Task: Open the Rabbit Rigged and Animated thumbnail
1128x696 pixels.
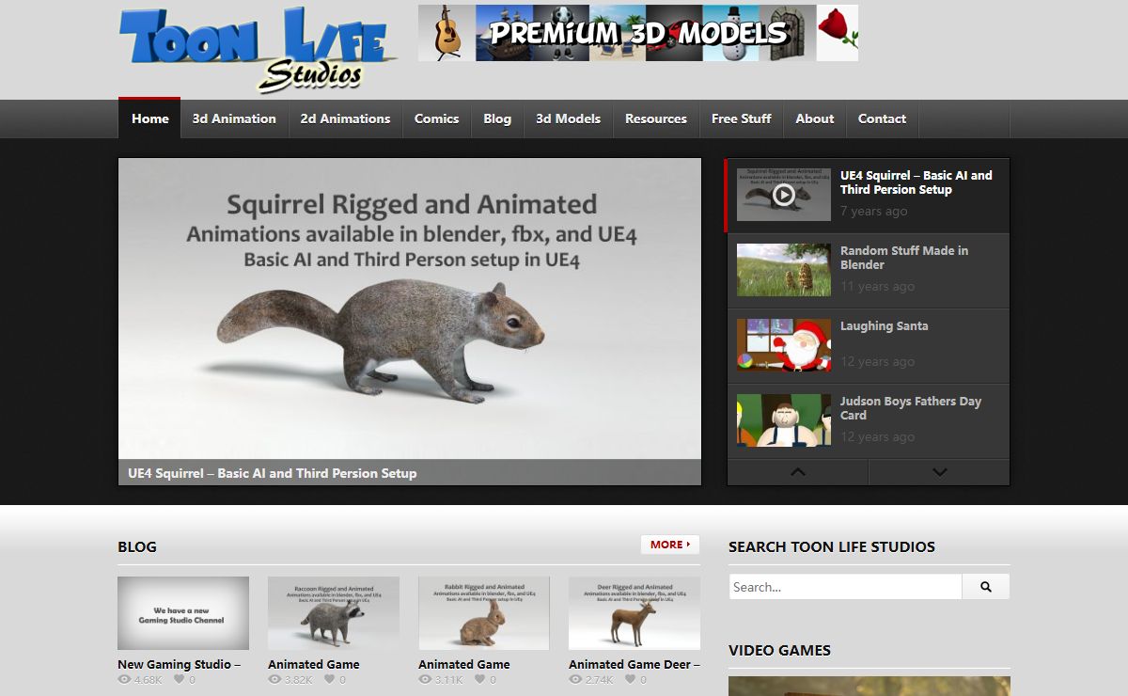Action: pyautogui.click(x=483, y=612)
